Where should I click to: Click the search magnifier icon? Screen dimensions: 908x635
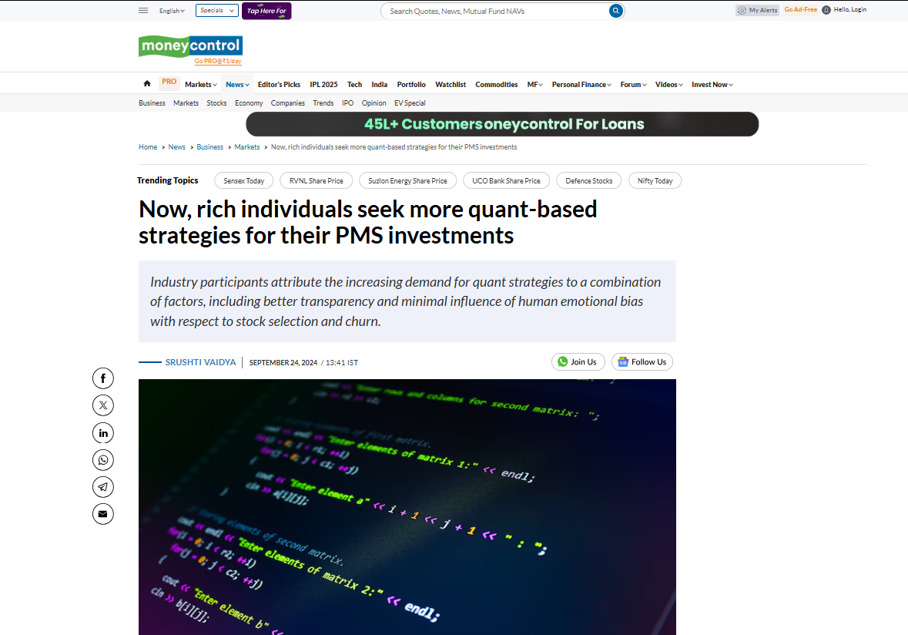pos(615,11)
